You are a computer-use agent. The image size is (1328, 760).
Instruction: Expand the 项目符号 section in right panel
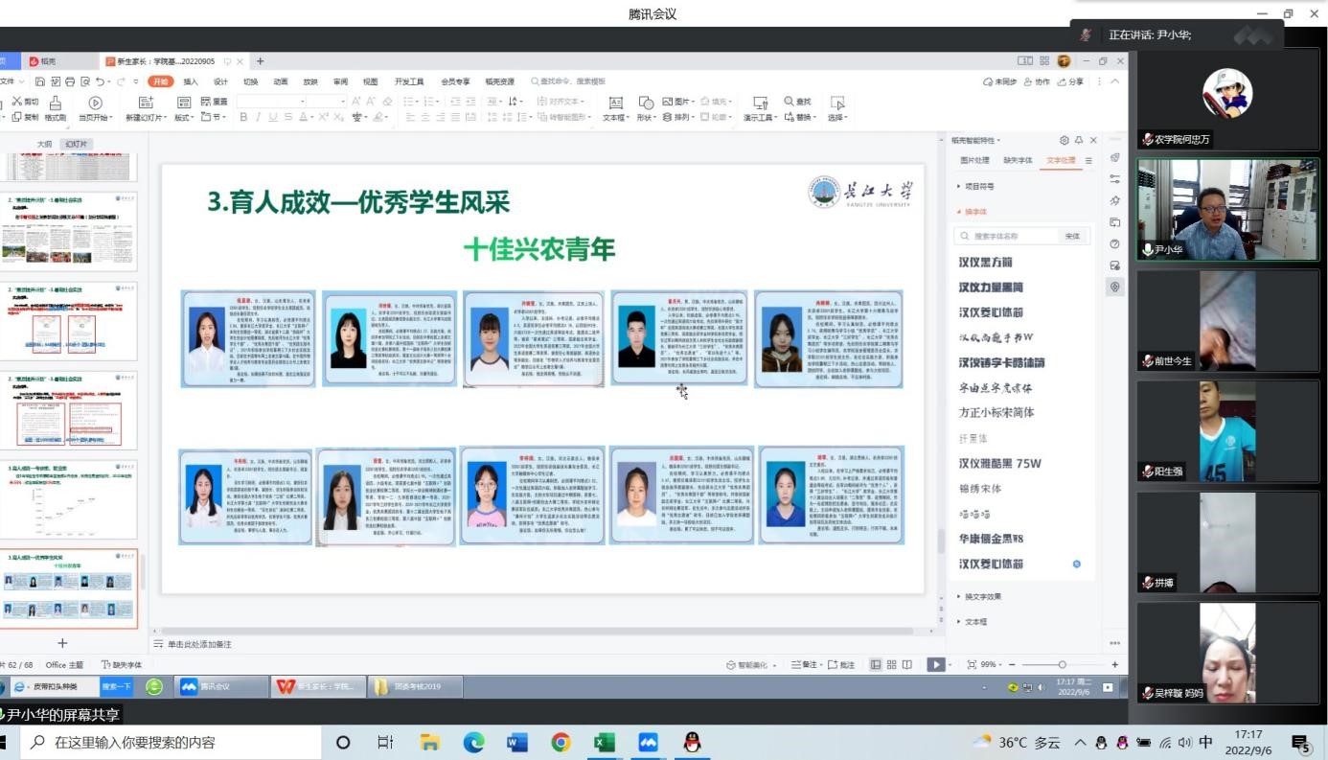[977, 187]
